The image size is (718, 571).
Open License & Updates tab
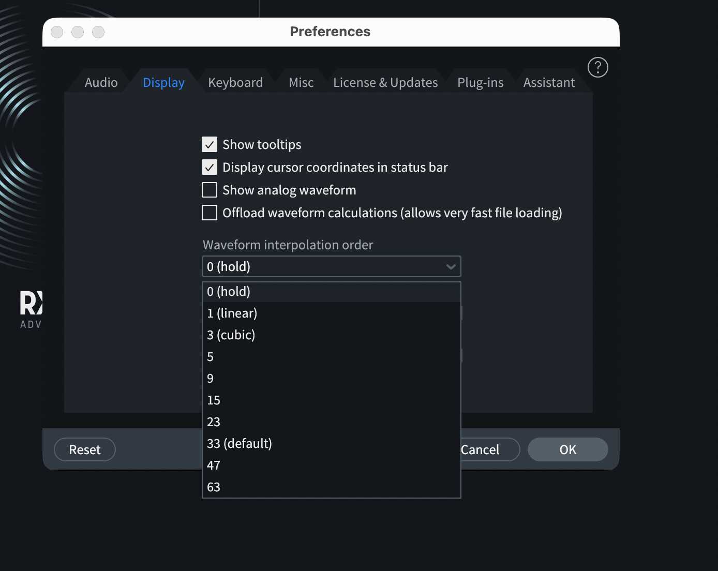click(385, 83)
